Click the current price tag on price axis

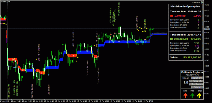point(207,29)
